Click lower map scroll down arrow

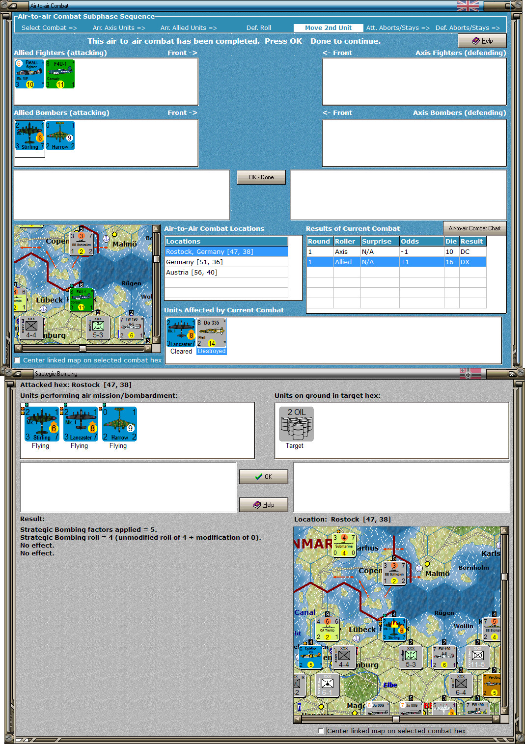(x=504, y=711)
